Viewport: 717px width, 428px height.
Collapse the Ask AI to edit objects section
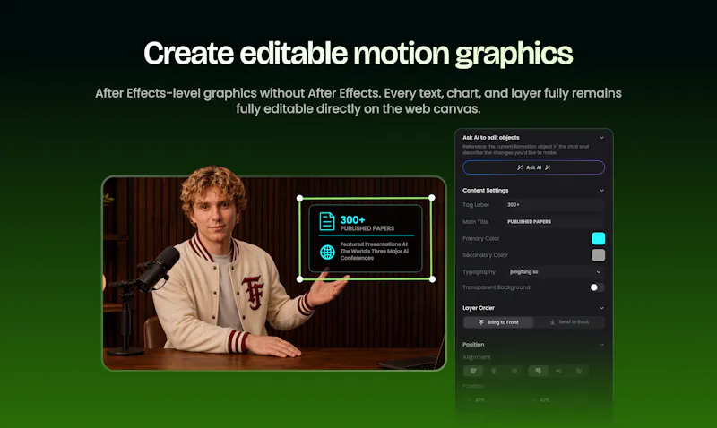tap(601, 138)
